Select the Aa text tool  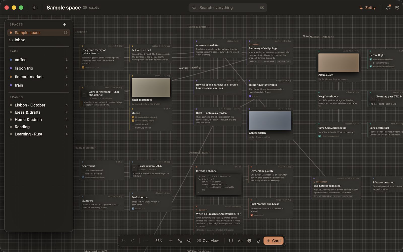pos(240,241)
